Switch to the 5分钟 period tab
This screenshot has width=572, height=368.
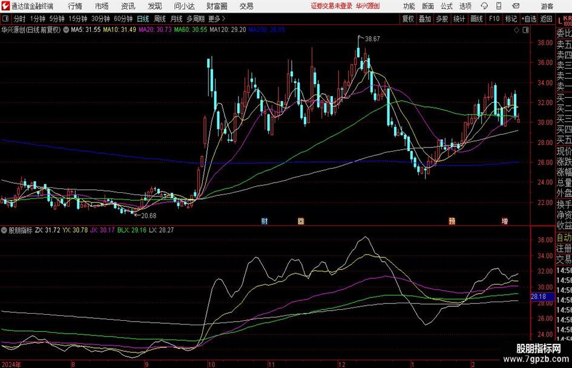[x=57, y=19]
